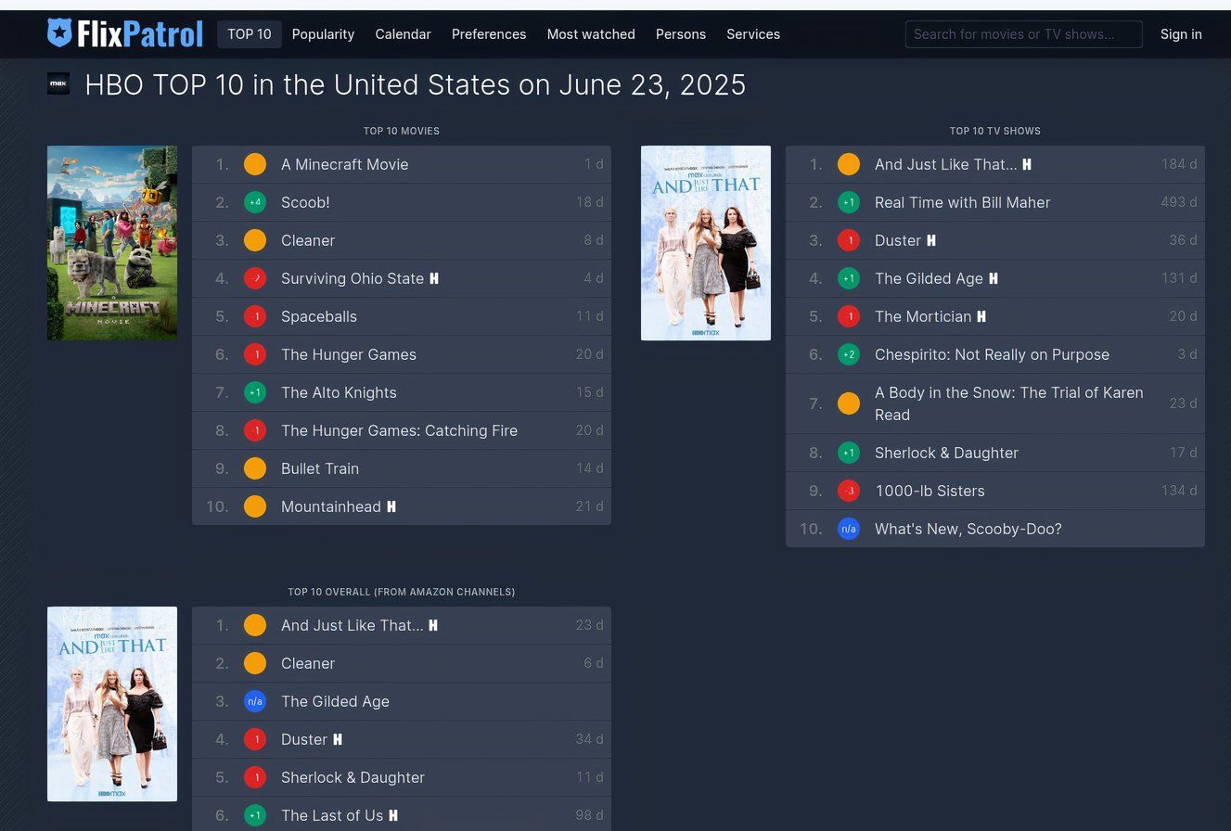Click the orange dot beside A Body in the Snow
The image size is (1231, 831).
[849, 403]
